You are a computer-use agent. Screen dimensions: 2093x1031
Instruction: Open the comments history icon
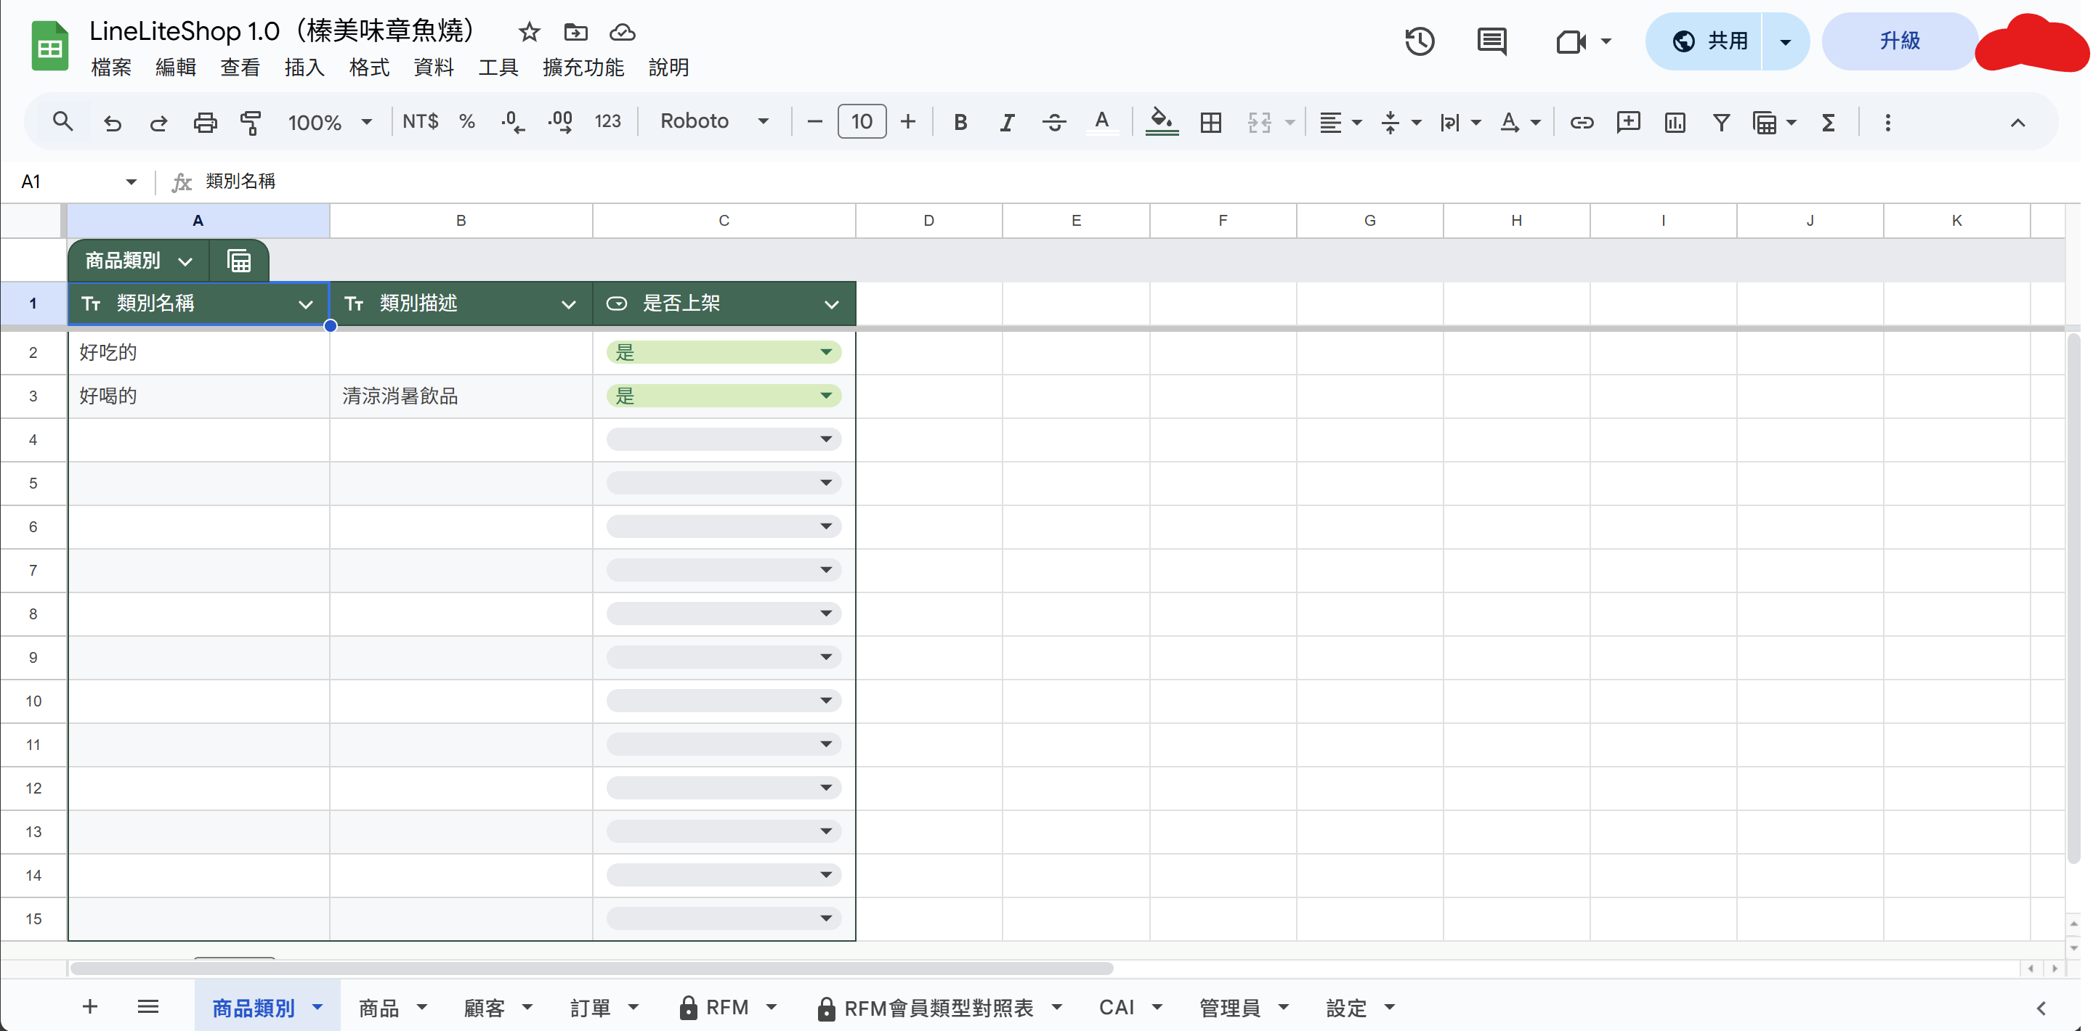(x=1491, y=41)
